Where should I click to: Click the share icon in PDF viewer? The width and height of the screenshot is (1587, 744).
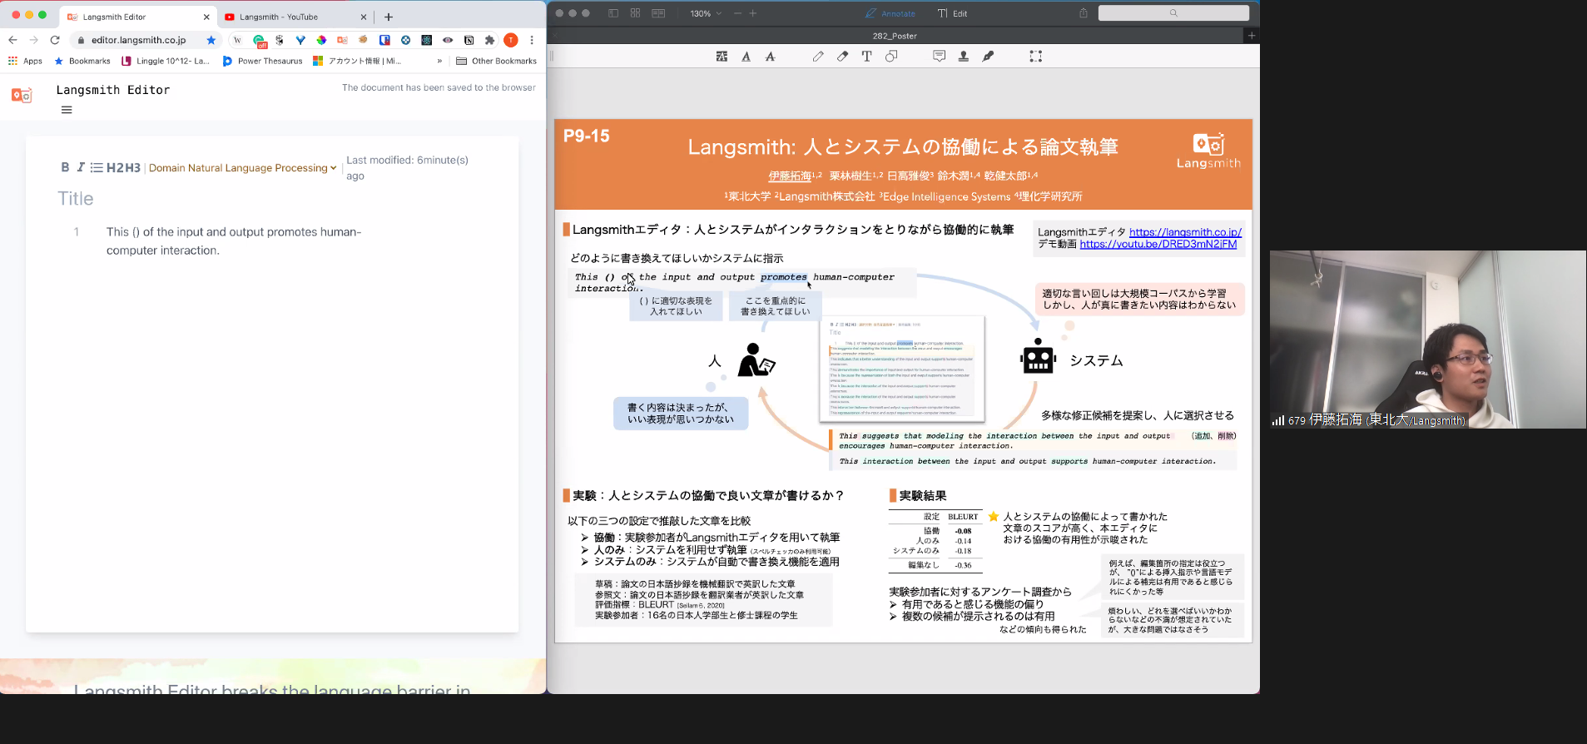pos(1084,13)
